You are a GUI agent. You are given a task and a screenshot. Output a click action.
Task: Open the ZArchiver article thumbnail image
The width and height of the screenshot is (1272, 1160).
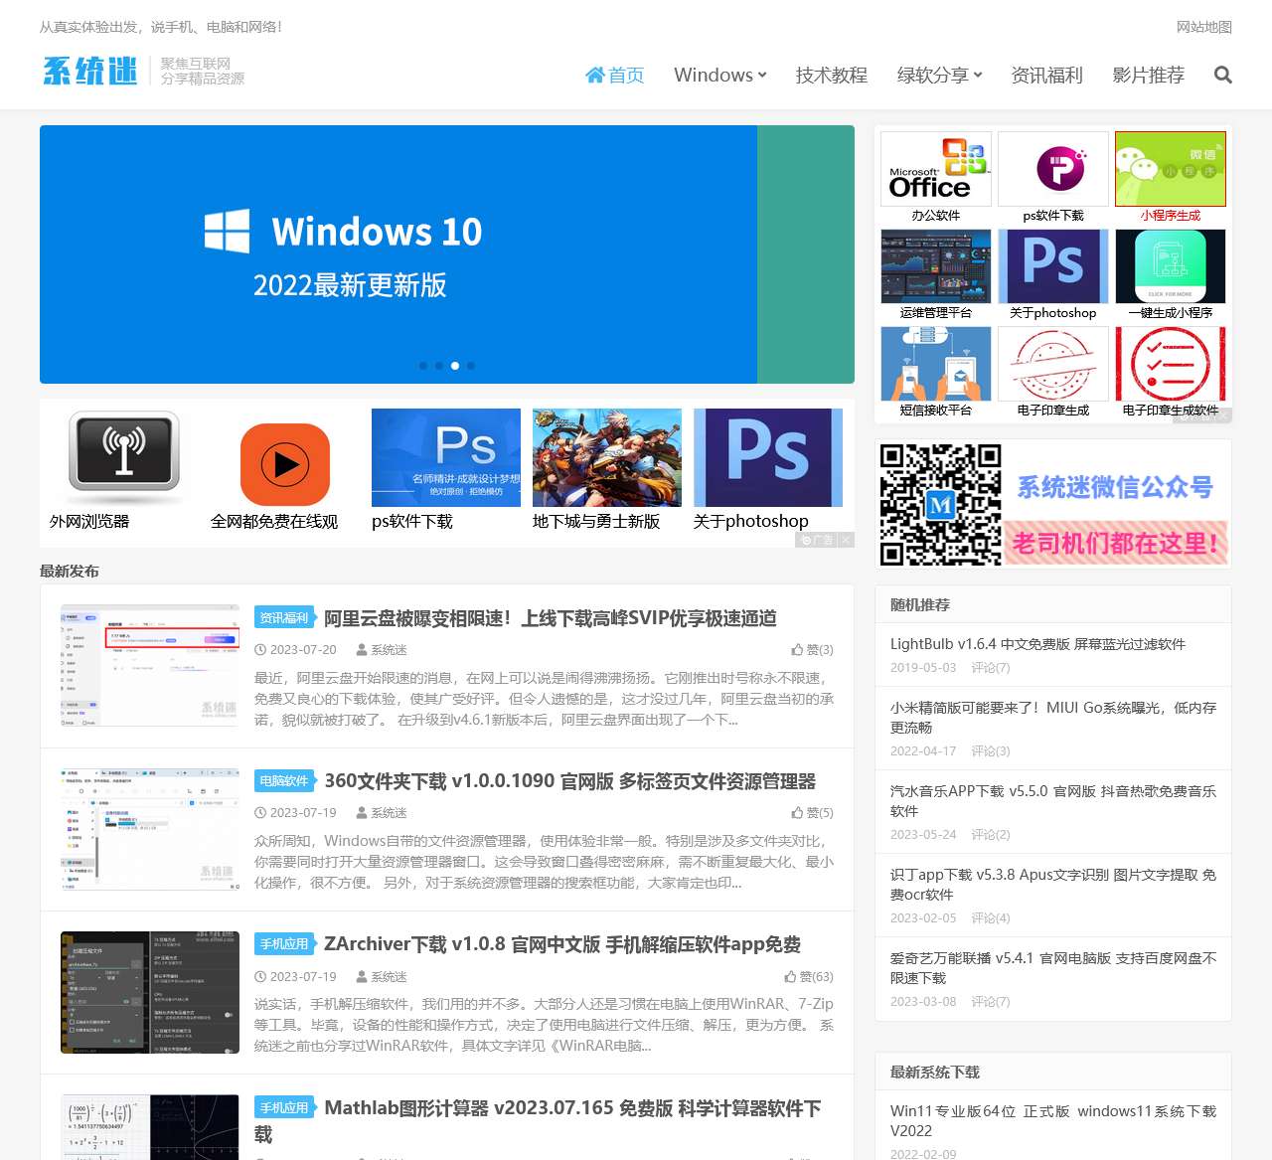click(x=150, y=992)
